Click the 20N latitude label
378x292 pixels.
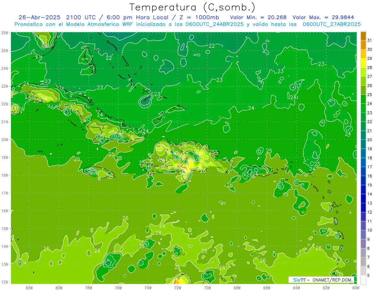pos(4,140)
